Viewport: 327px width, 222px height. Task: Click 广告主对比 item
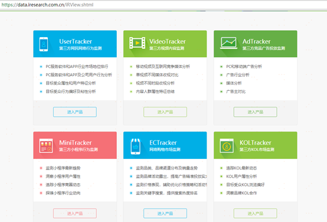(x=236, y=92)
